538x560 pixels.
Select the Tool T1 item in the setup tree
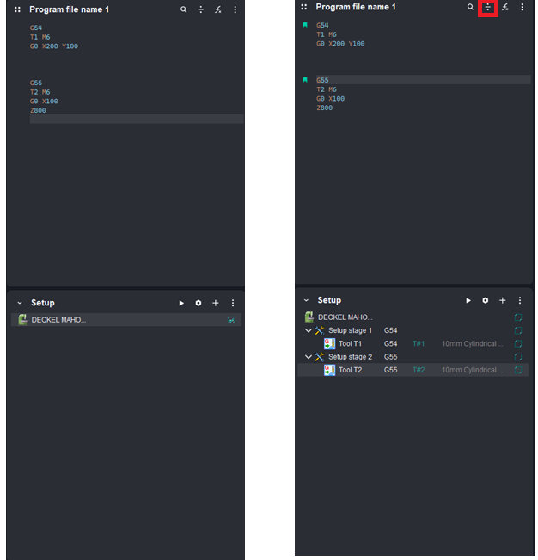point(350,343)
